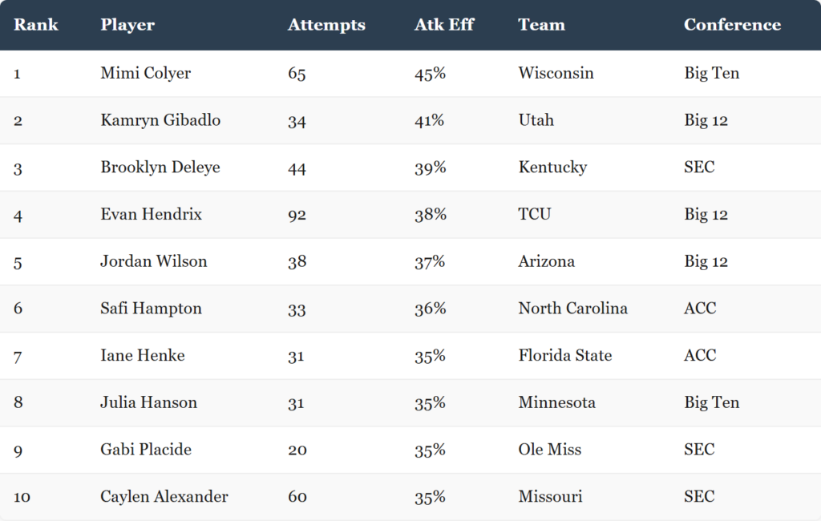Sort by the Rank column header
The image size is (821, 521).
point(35,25)
